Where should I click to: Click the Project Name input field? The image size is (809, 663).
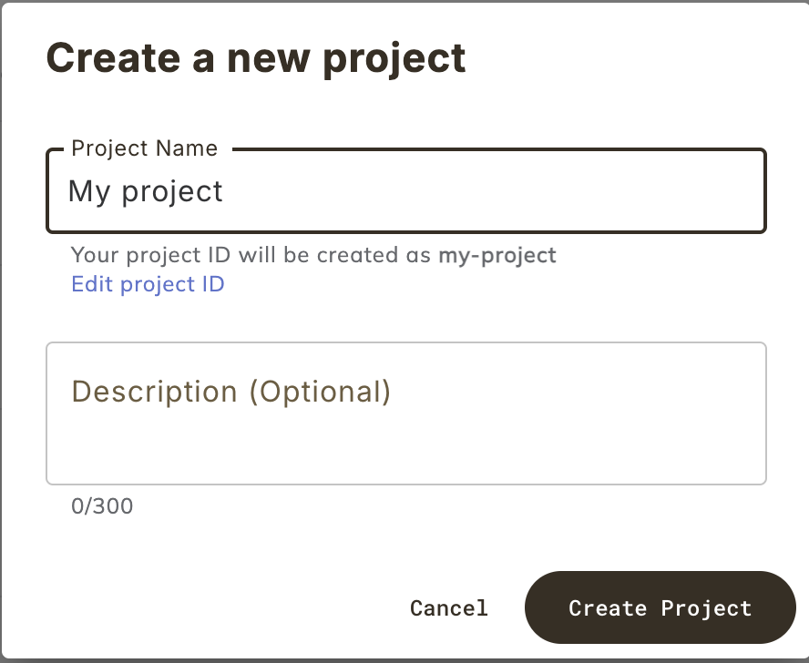pos(404,190)
